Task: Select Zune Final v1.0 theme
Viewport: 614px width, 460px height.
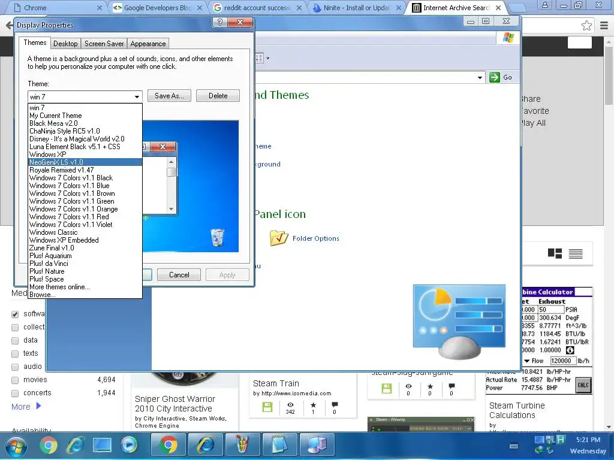Action: click(85, 247)
